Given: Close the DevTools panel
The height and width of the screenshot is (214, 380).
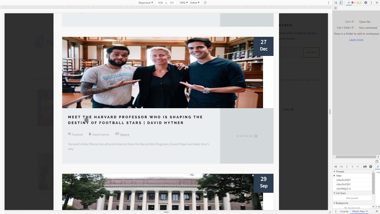Looking at the screenshot, I should tap(377, 3).
